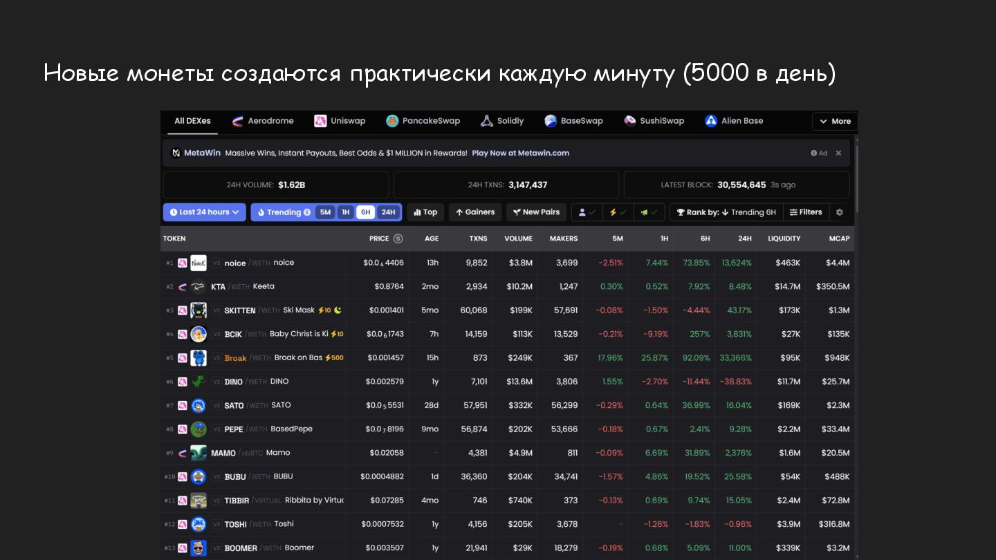996x560 pixels.
Task: Click noice price $0.0₄4406
Action: point(383,263)
